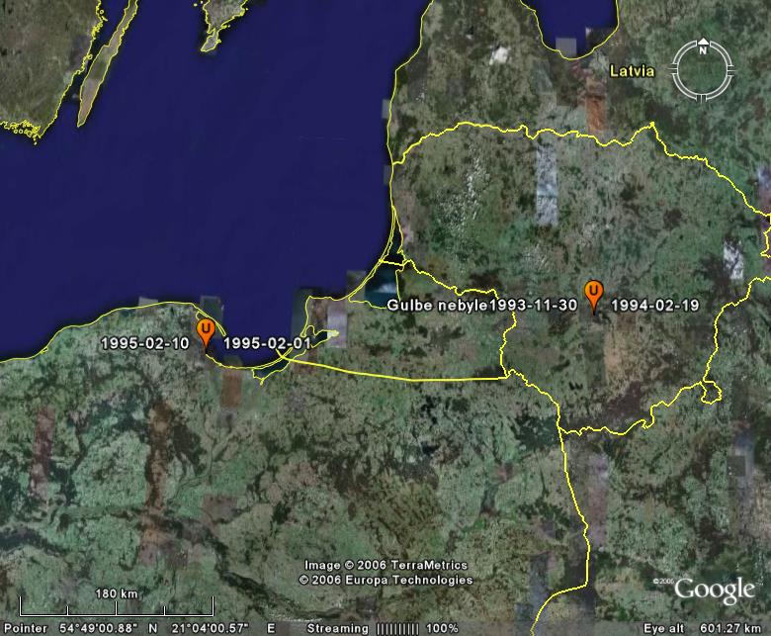Click the © 2006 Europa Technologies credit
The image size is (771, 636).
pos(385,580)
